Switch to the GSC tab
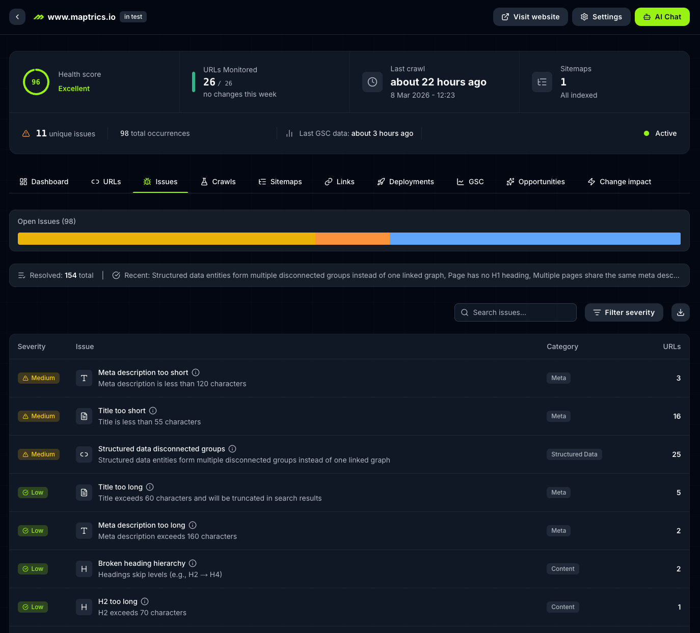Image resolution: width=700 pixels, height=633 pixels. tap(470, 182)
